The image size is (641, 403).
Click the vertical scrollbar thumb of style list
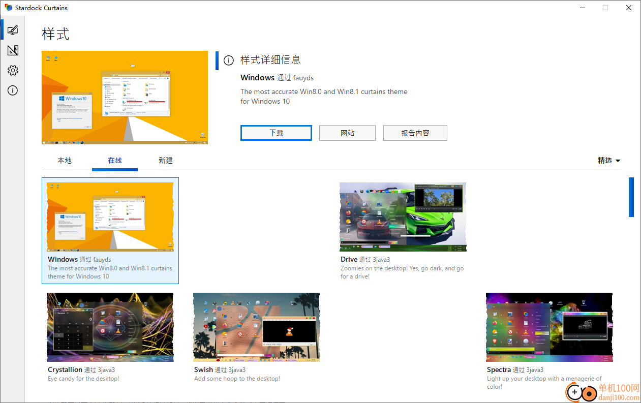pos(631,197)
